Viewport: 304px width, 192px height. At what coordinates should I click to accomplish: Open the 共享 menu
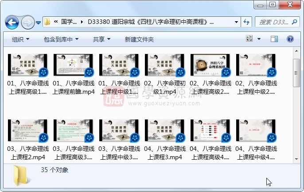pyautogui.click(x=101, y=39)
